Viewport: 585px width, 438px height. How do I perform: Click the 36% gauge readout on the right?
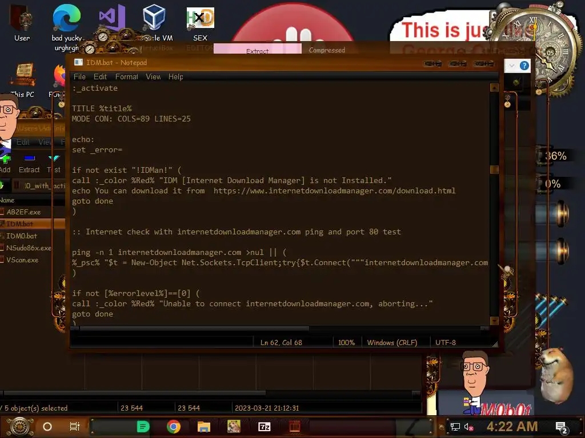pos(555,156)
